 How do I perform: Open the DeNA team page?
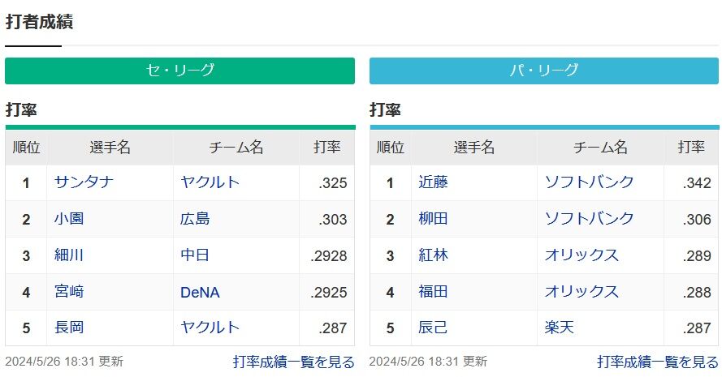[200, 292]
